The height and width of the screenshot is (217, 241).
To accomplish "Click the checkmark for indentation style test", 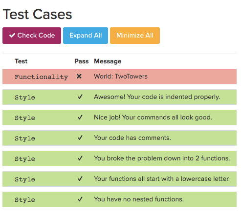I will (x=80, y=97).
